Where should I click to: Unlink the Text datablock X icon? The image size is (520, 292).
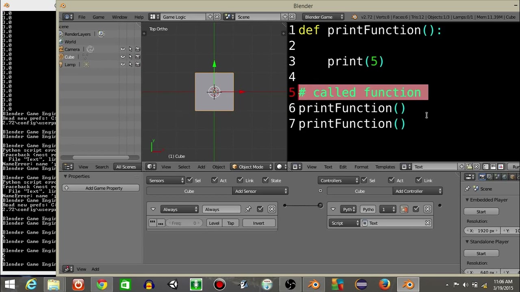pos(476,167)
